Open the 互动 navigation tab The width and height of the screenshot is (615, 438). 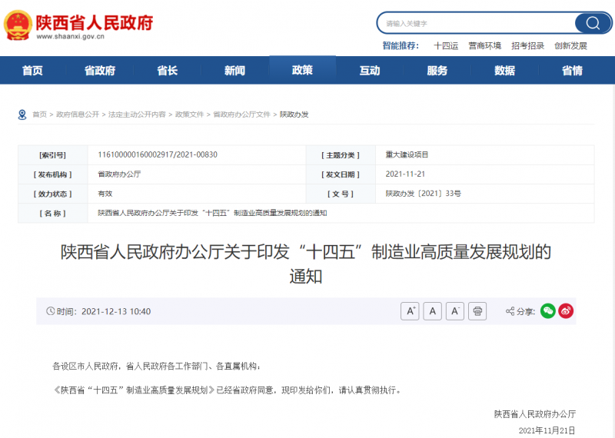pyautogui.click(x=370, y=71)
